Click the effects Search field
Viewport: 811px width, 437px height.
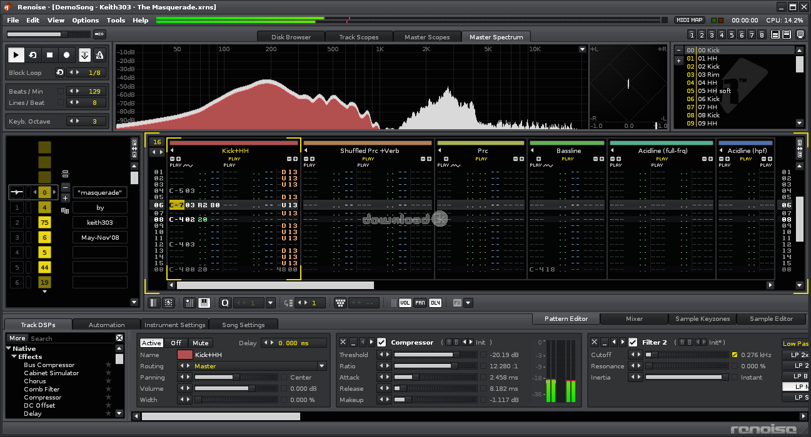[73, 338]
